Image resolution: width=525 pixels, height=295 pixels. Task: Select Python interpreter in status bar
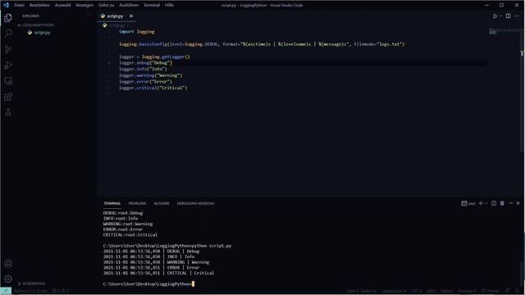point(31,291)
